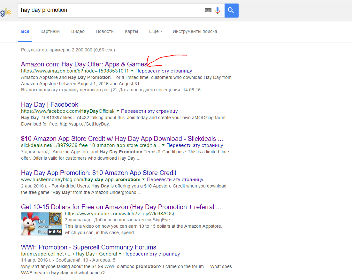
Task: Open 'Get 10-15 Dollars for Free on Amazon' result
Action: [x=121, y=207]
